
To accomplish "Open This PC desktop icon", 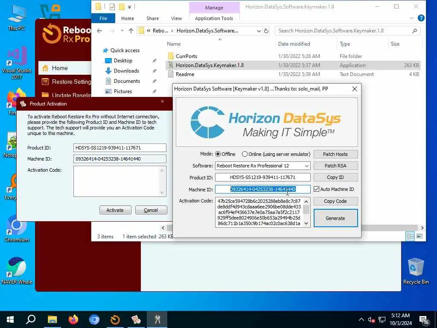I will 17,18.
